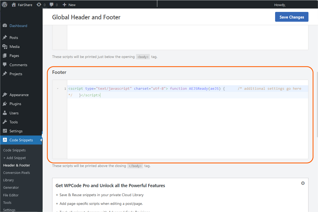Click the Global Header and Footer title
This screenshot has width=318, height=212.
[x=86, y=17]
